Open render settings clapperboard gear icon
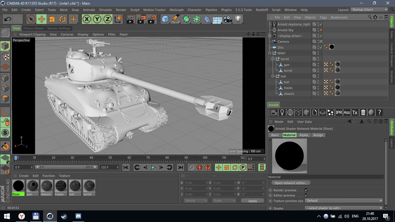 click(x=152, y=19)
